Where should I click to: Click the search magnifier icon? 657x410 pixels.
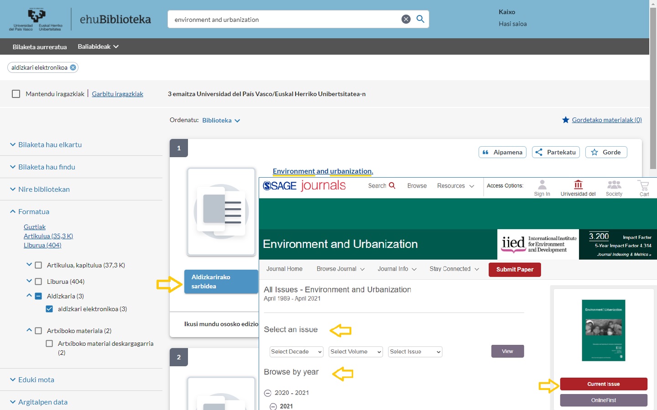[420, 19]
